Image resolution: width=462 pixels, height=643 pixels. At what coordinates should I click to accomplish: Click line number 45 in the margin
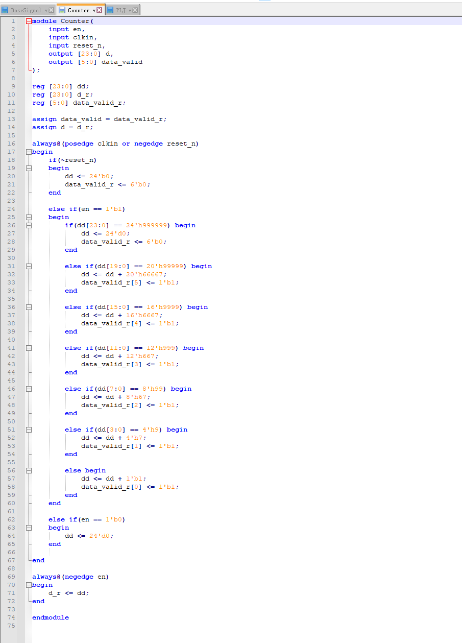pyautogui.click(x=11, y=380)
